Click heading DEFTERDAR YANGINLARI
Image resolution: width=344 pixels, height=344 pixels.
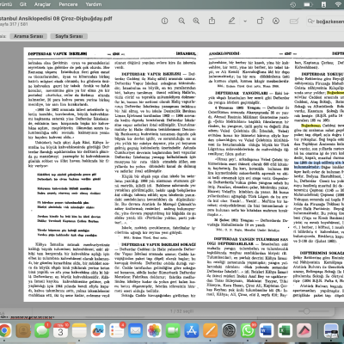point(242,93)
